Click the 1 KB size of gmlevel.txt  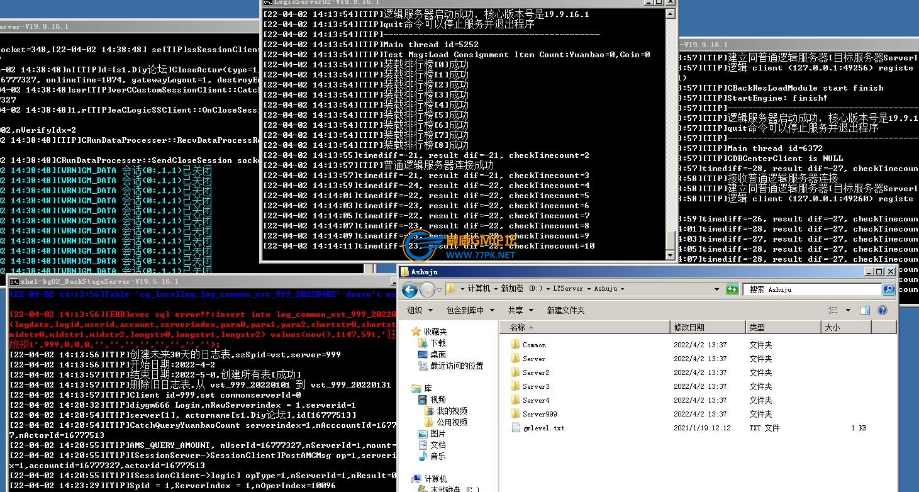tap(859, 428)
